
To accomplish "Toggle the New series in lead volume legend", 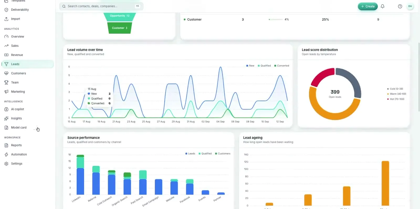I will pyautogui.click(x=250, y=66).
